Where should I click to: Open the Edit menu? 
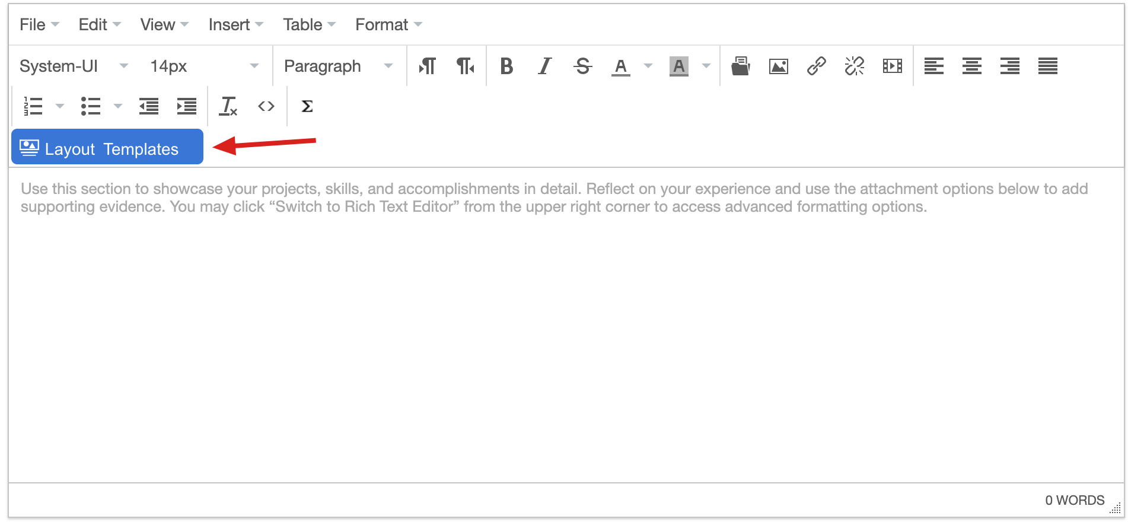100,25
